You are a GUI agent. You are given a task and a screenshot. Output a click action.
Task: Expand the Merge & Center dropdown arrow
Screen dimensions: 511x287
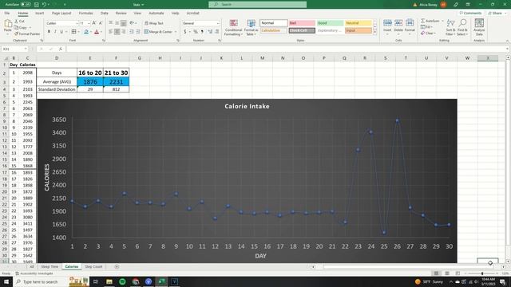pos(176,32)
